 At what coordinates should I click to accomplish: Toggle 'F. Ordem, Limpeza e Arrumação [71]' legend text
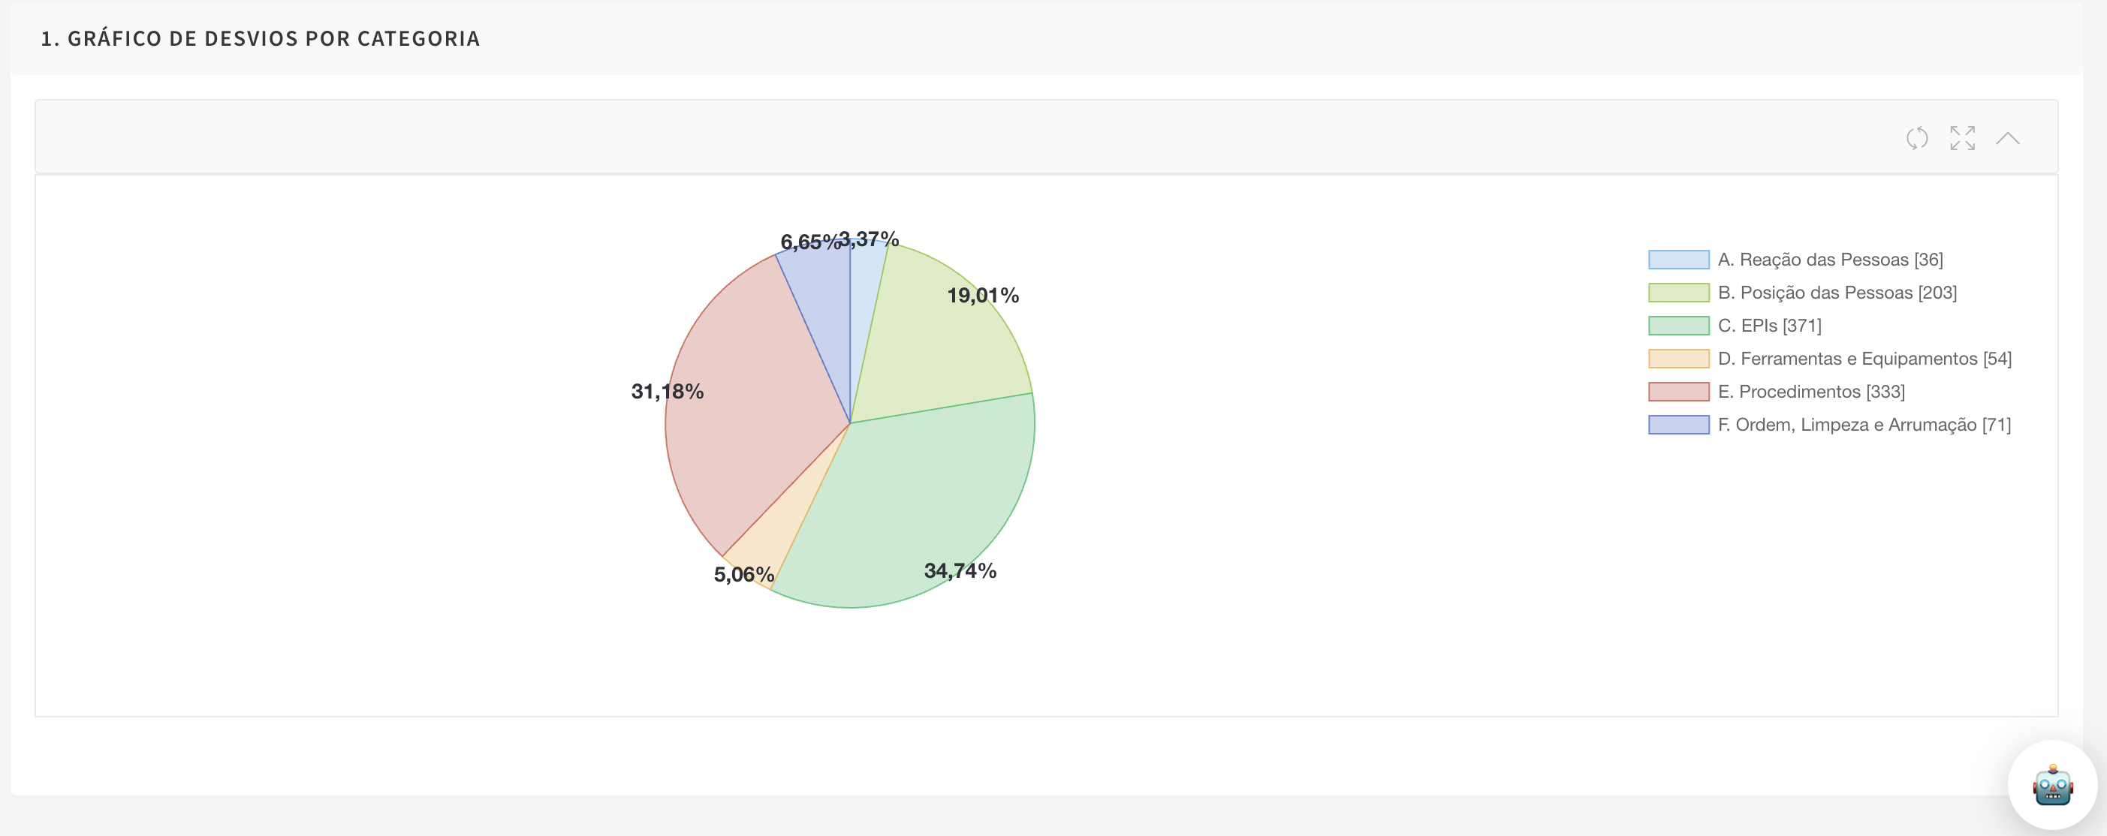1863,425
